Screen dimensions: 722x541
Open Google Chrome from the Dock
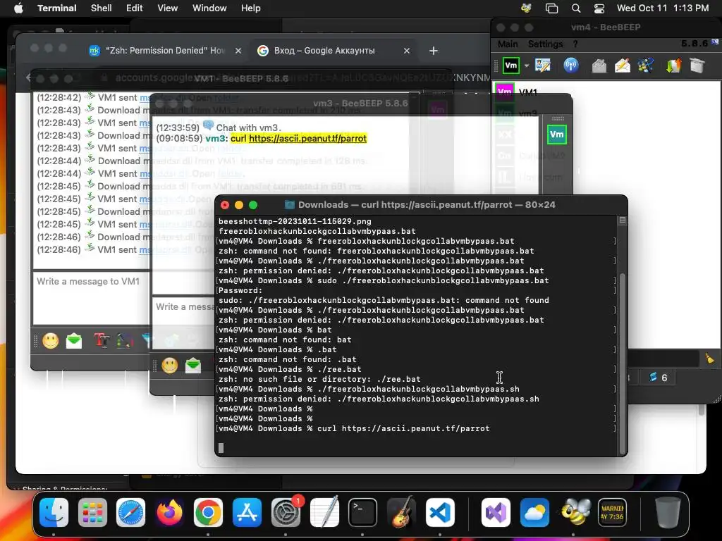click(208, 512)
